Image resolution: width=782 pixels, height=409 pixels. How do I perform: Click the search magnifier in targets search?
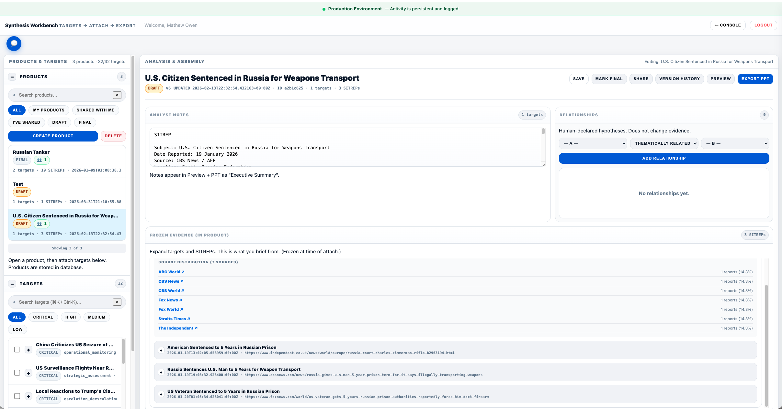coord(14,302)
